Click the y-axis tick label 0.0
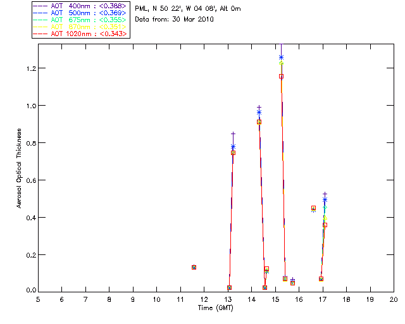 31,290
